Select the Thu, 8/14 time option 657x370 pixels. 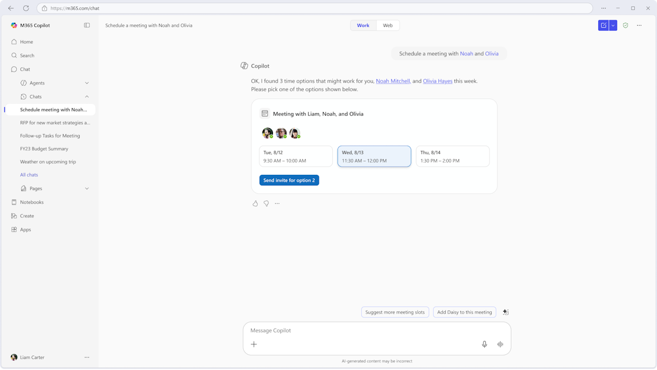452,156
